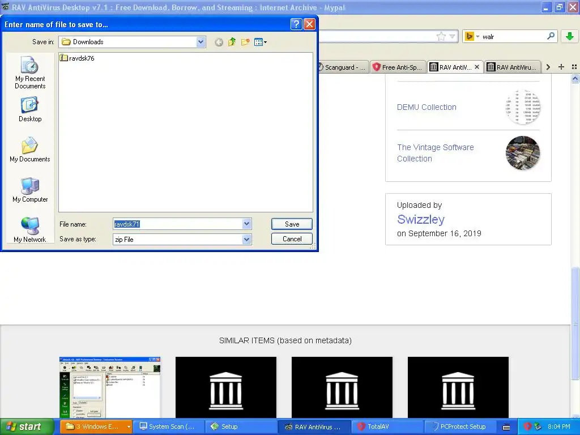Open the Downloads green arrow button
This screenshot has height=435, width=580.
click(570, 36)
